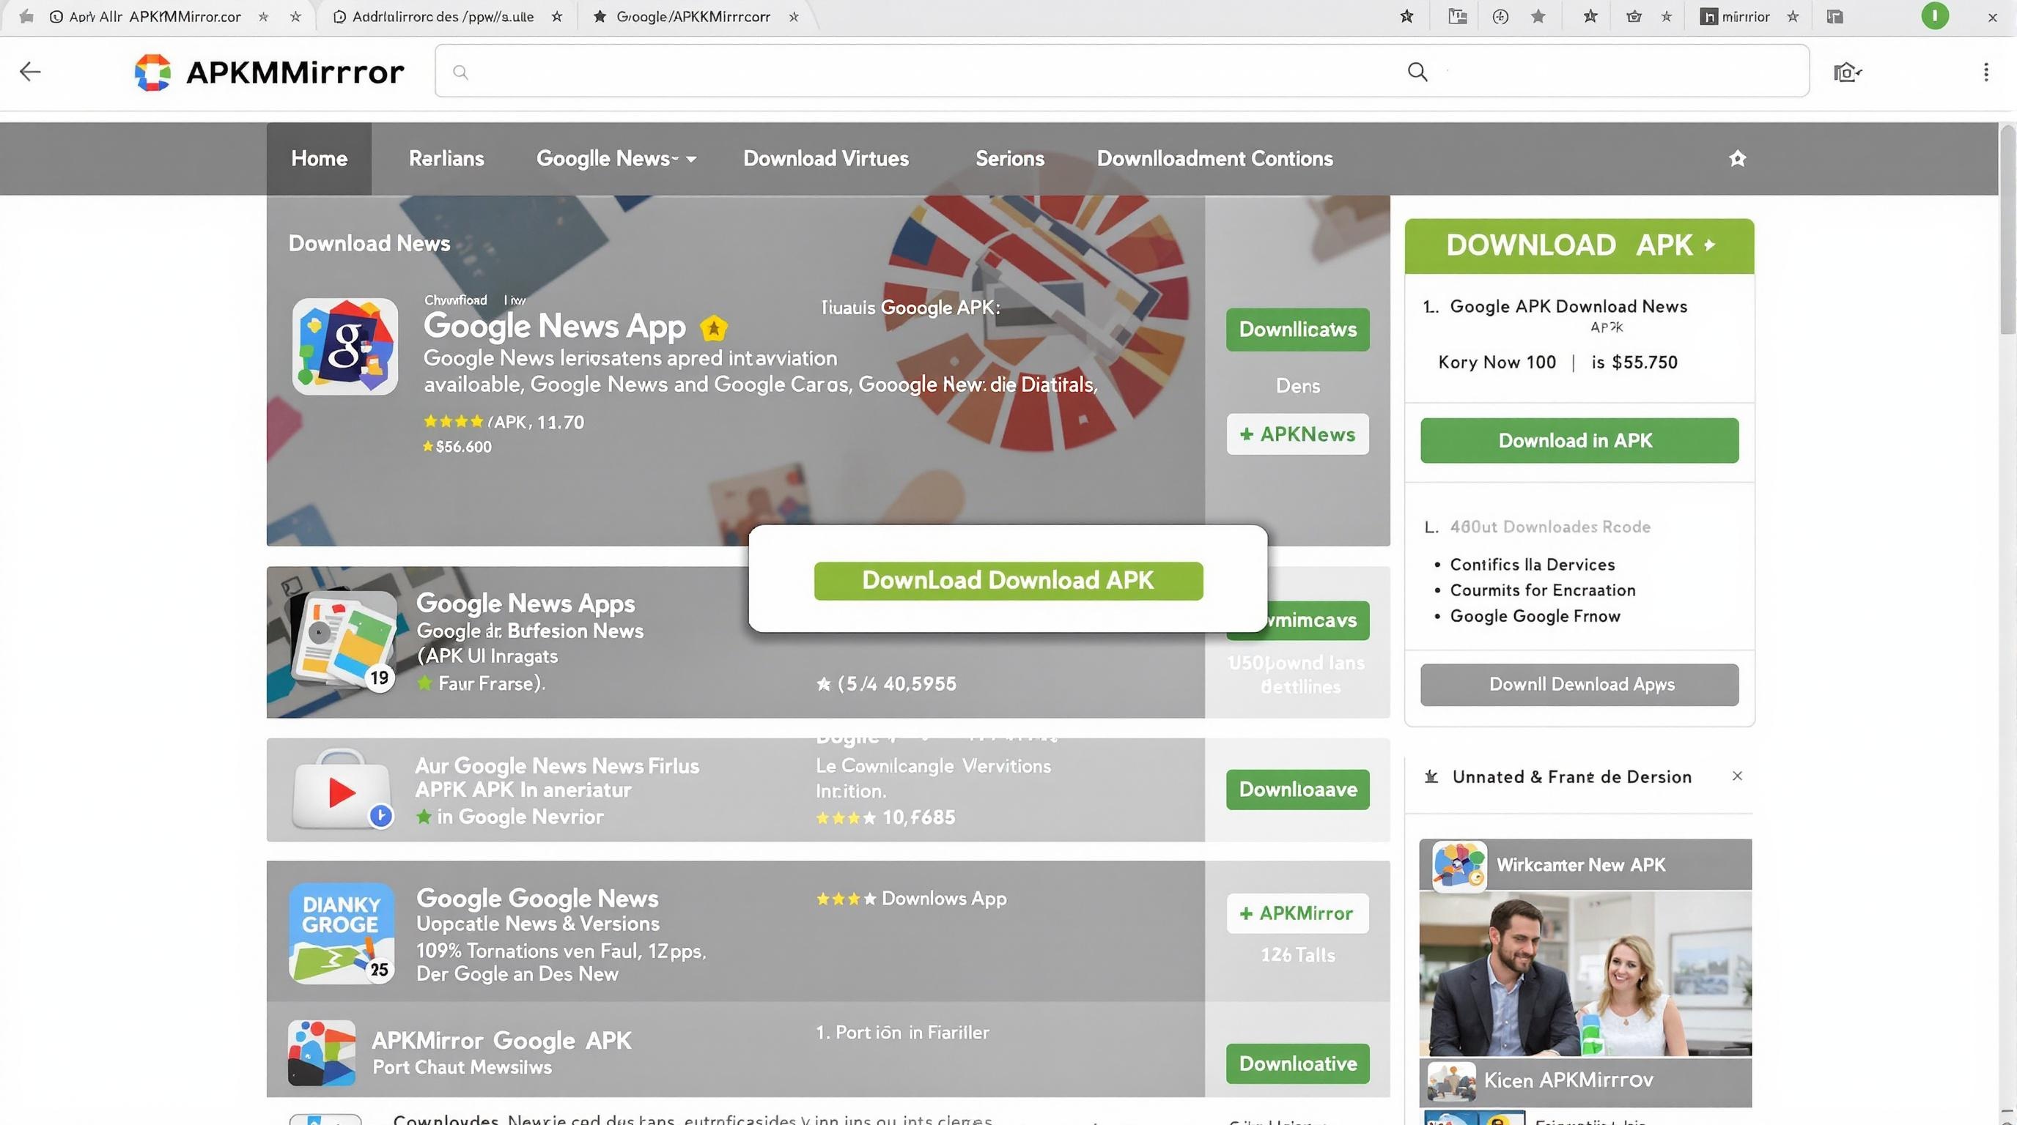Click the Courmits for Encraation bullet
This screenshot has width=2017, height=1125.
point(1543,590)
